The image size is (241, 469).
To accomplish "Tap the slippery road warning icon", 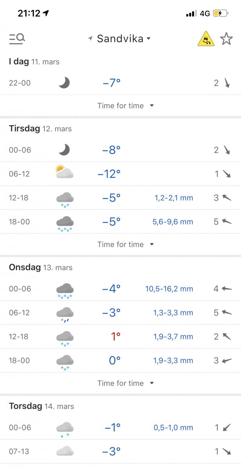I will [x=206, y=39].
